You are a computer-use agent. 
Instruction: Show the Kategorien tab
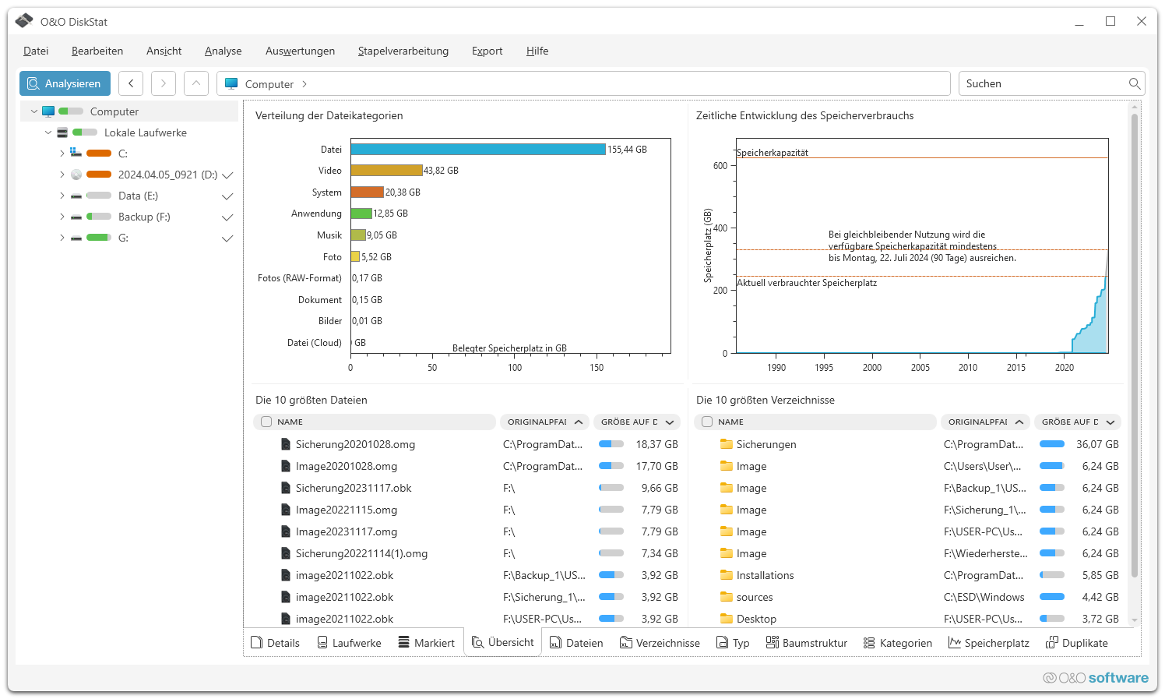898,643
